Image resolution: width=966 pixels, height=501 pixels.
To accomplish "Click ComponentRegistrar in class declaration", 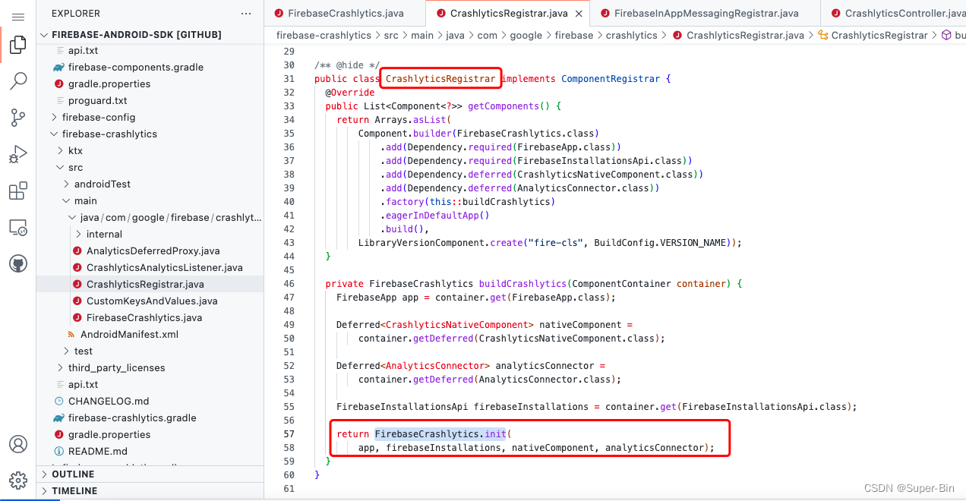I will tap(611, 79).
